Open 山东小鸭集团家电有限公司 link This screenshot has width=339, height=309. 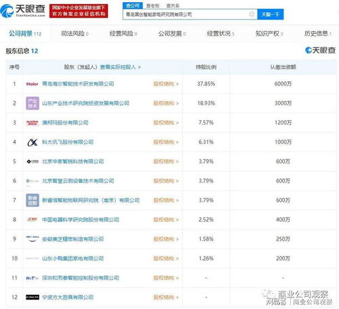pos(73,258)
